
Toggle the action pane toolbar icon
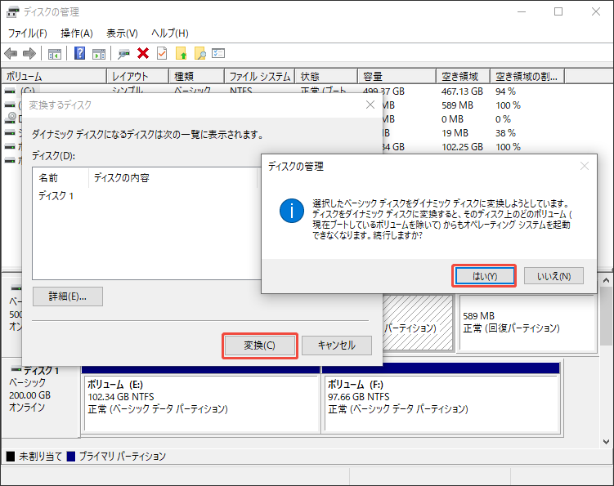[99, 54]
